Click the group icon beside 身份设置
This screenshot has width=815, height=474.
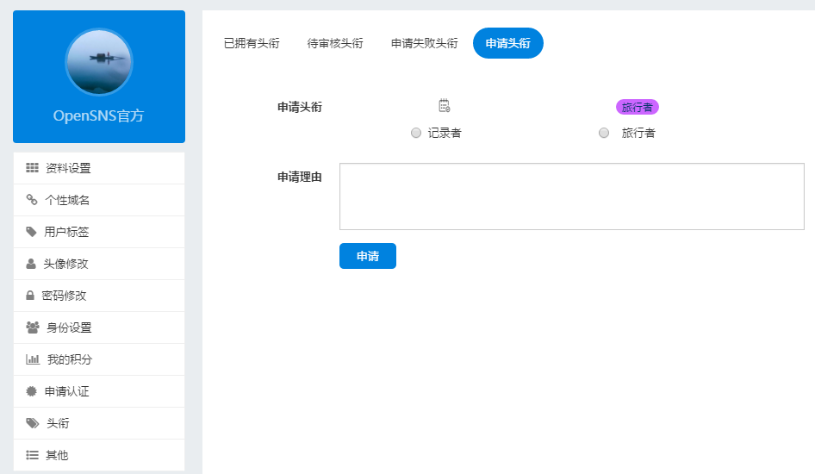33,327
